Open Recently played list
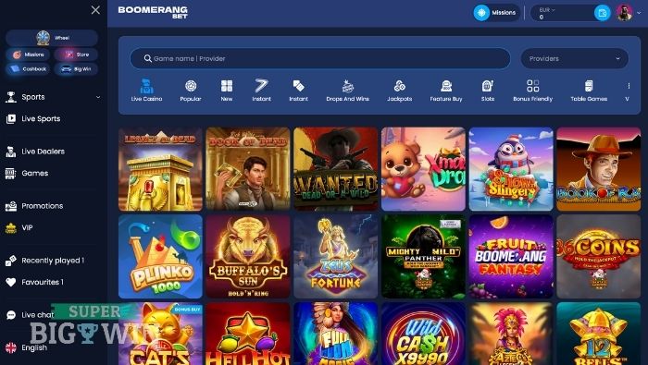This screenshot has height=365, width=648. (53, 261)
